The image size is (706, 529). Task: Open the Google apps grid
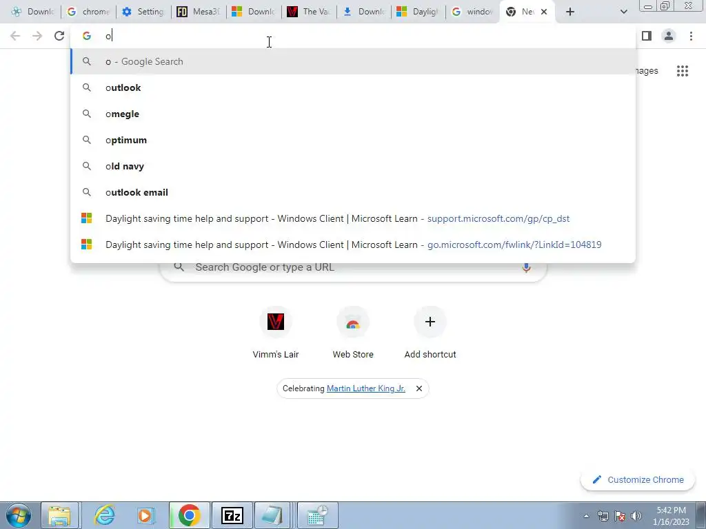point(683,71)
